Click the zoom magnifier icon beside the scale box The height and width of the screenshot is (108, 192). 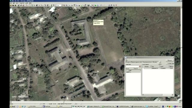pyautogui.click(x=64, y=5)
